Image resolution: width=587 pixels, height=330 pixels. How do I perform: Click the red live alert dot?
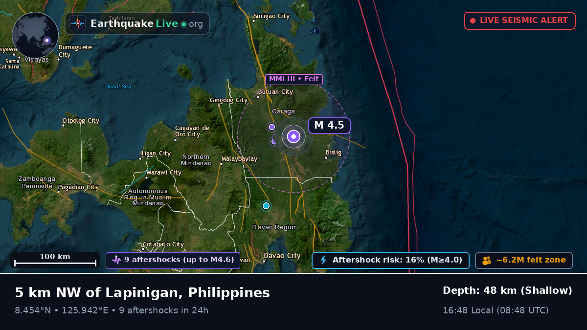click(473, 21)
